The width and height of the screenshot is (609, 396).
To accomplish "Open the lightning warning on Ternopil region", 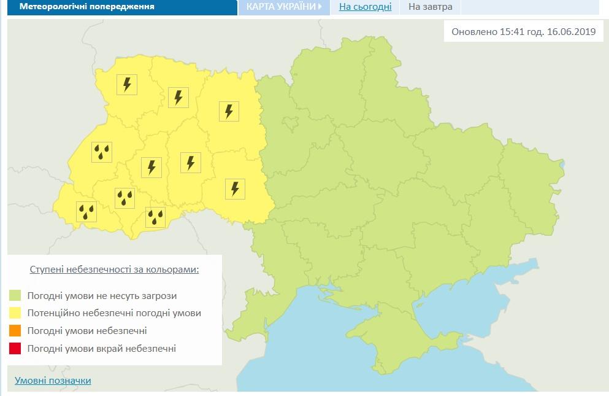I will (151, 166).
